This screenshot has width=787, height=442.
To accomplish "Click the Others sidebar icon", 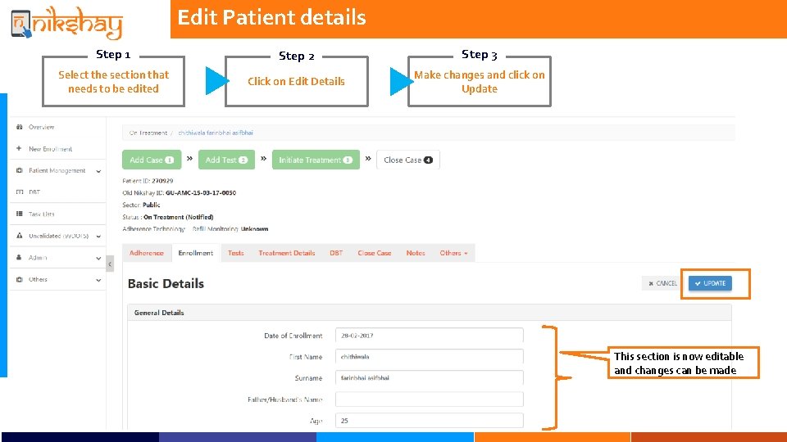I will point(19,279).
